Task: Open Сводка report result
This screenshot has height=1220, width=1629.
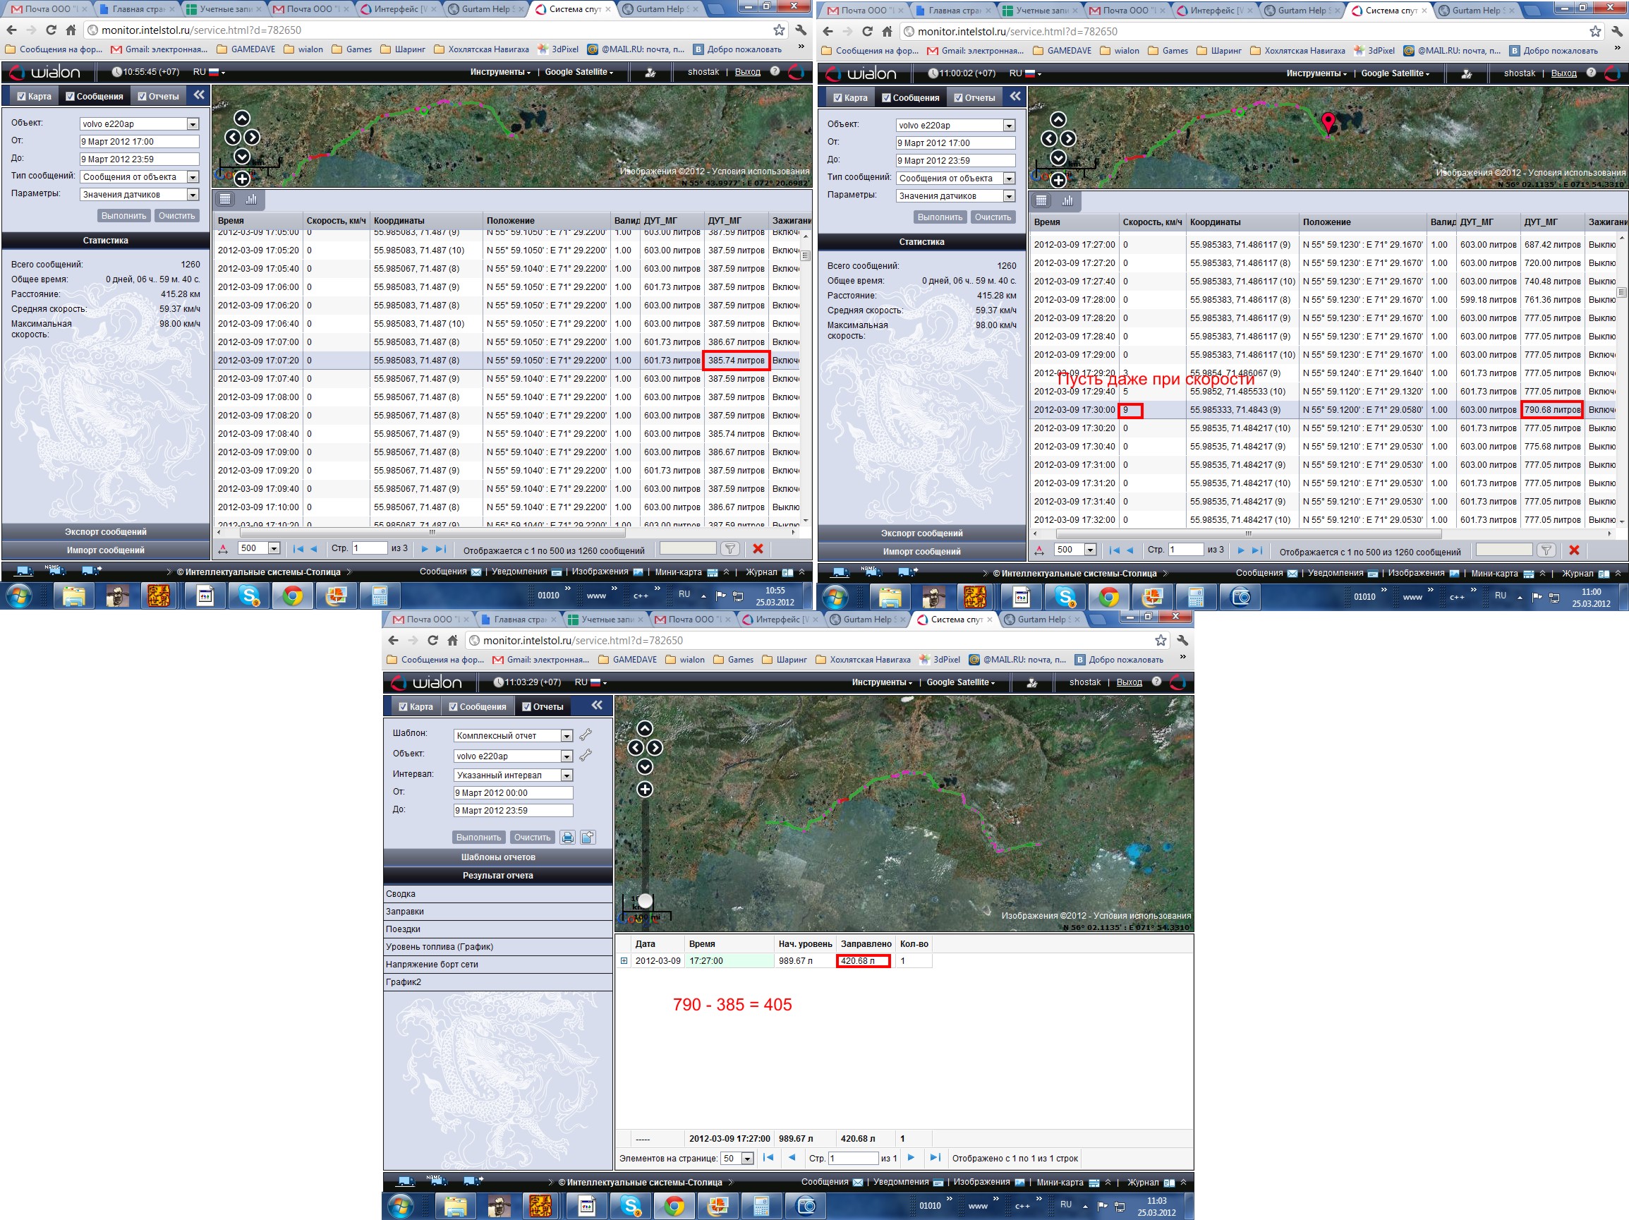Action: pos(498,893)
